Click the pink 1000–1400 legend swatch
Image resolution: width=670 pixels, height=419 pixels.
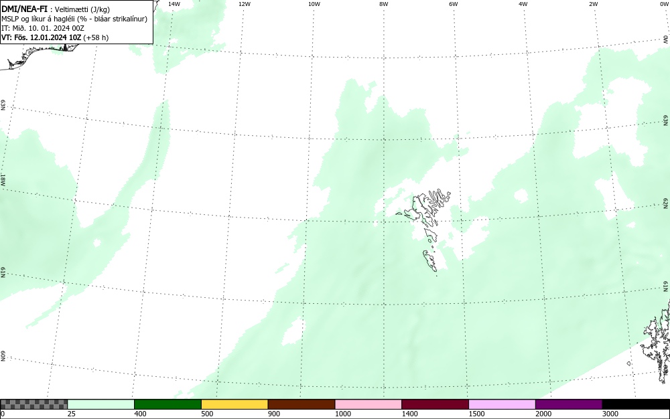point(368,404)
